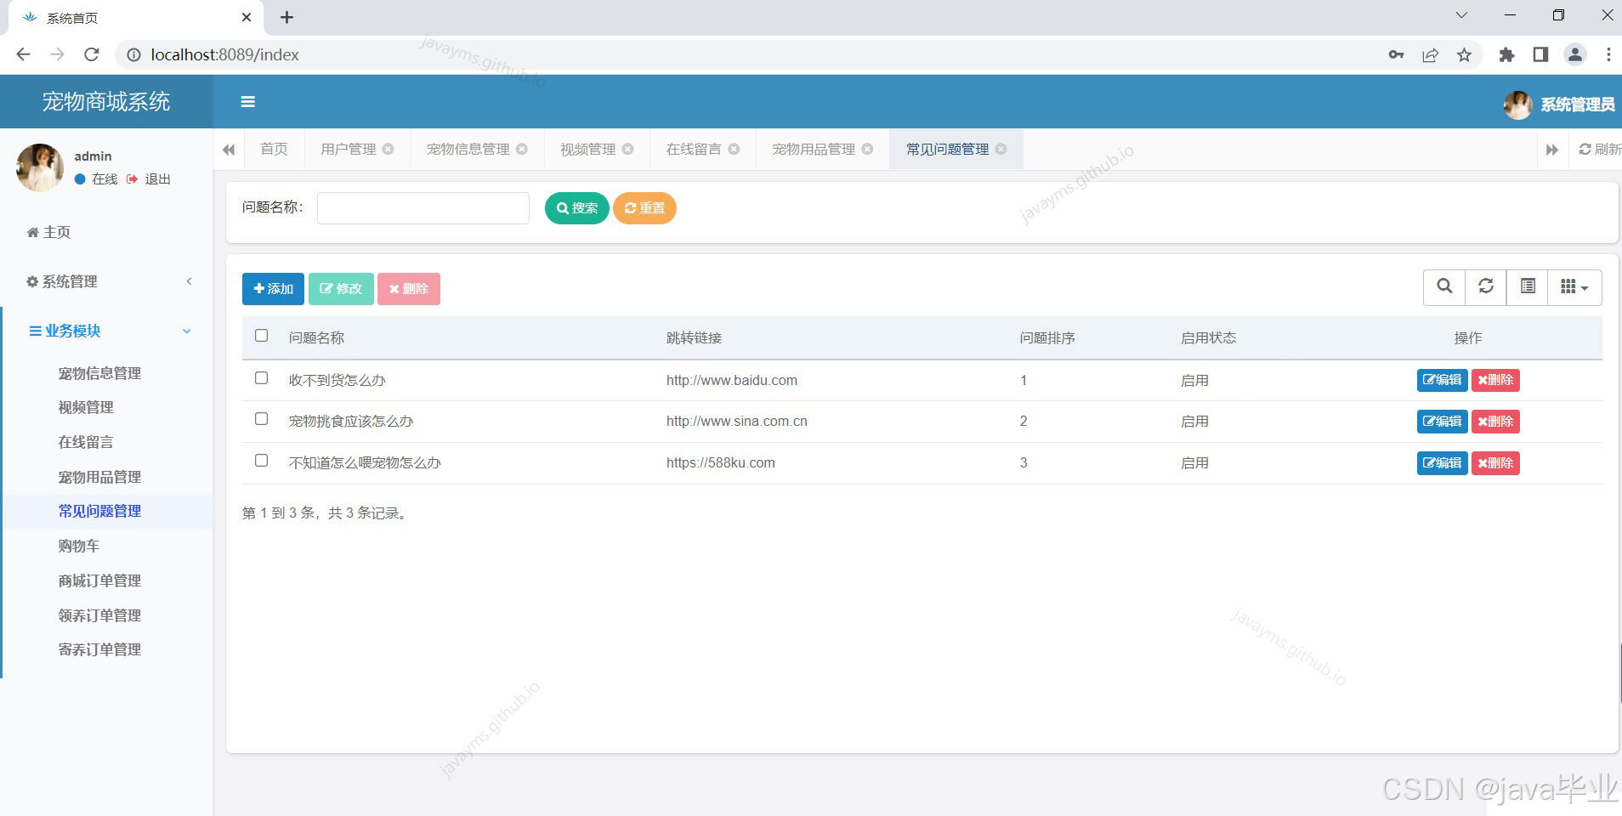Close the 宠物信息管理 tab
The image size is (1622, 816).
[522, 149]
